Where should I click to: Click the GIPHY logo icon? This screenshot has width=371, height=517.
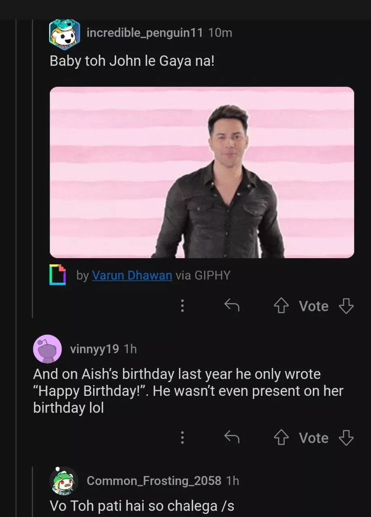(x=58, y=275)
